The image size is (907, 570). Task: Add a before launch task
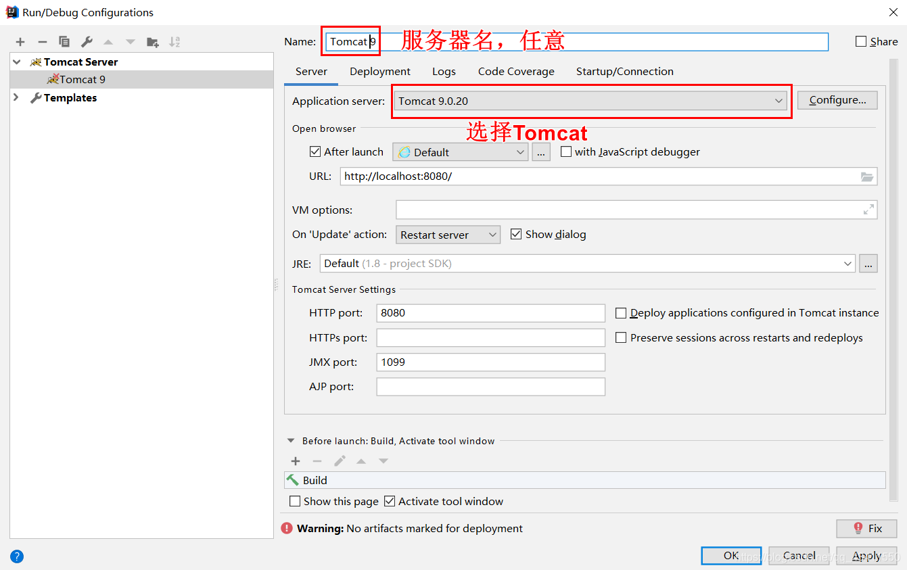click(296, 461)
